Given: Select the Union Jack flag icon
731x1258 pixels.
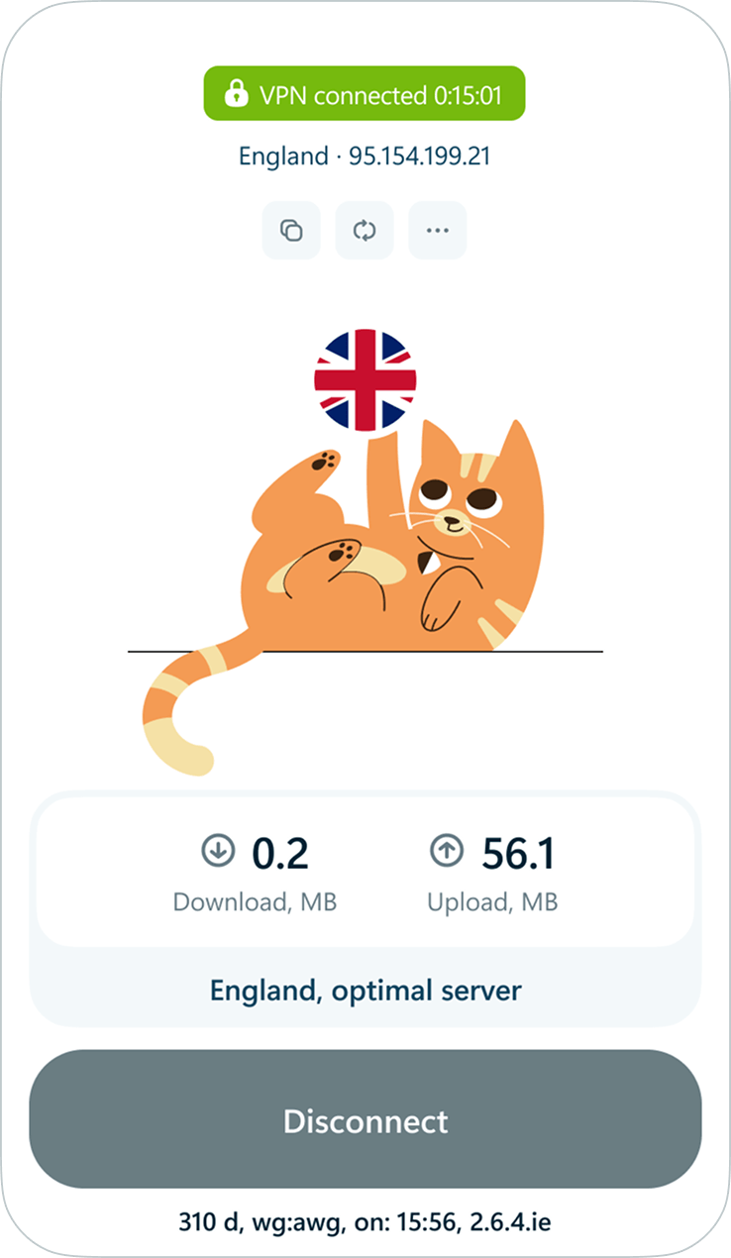Looking at the screenshot, I should coord(364,381).
